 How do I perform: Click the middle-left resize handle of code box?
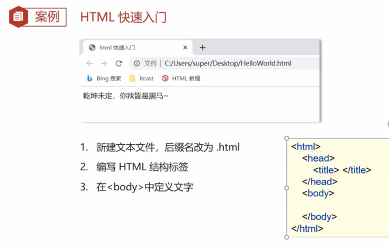click(x=286, y=188)
